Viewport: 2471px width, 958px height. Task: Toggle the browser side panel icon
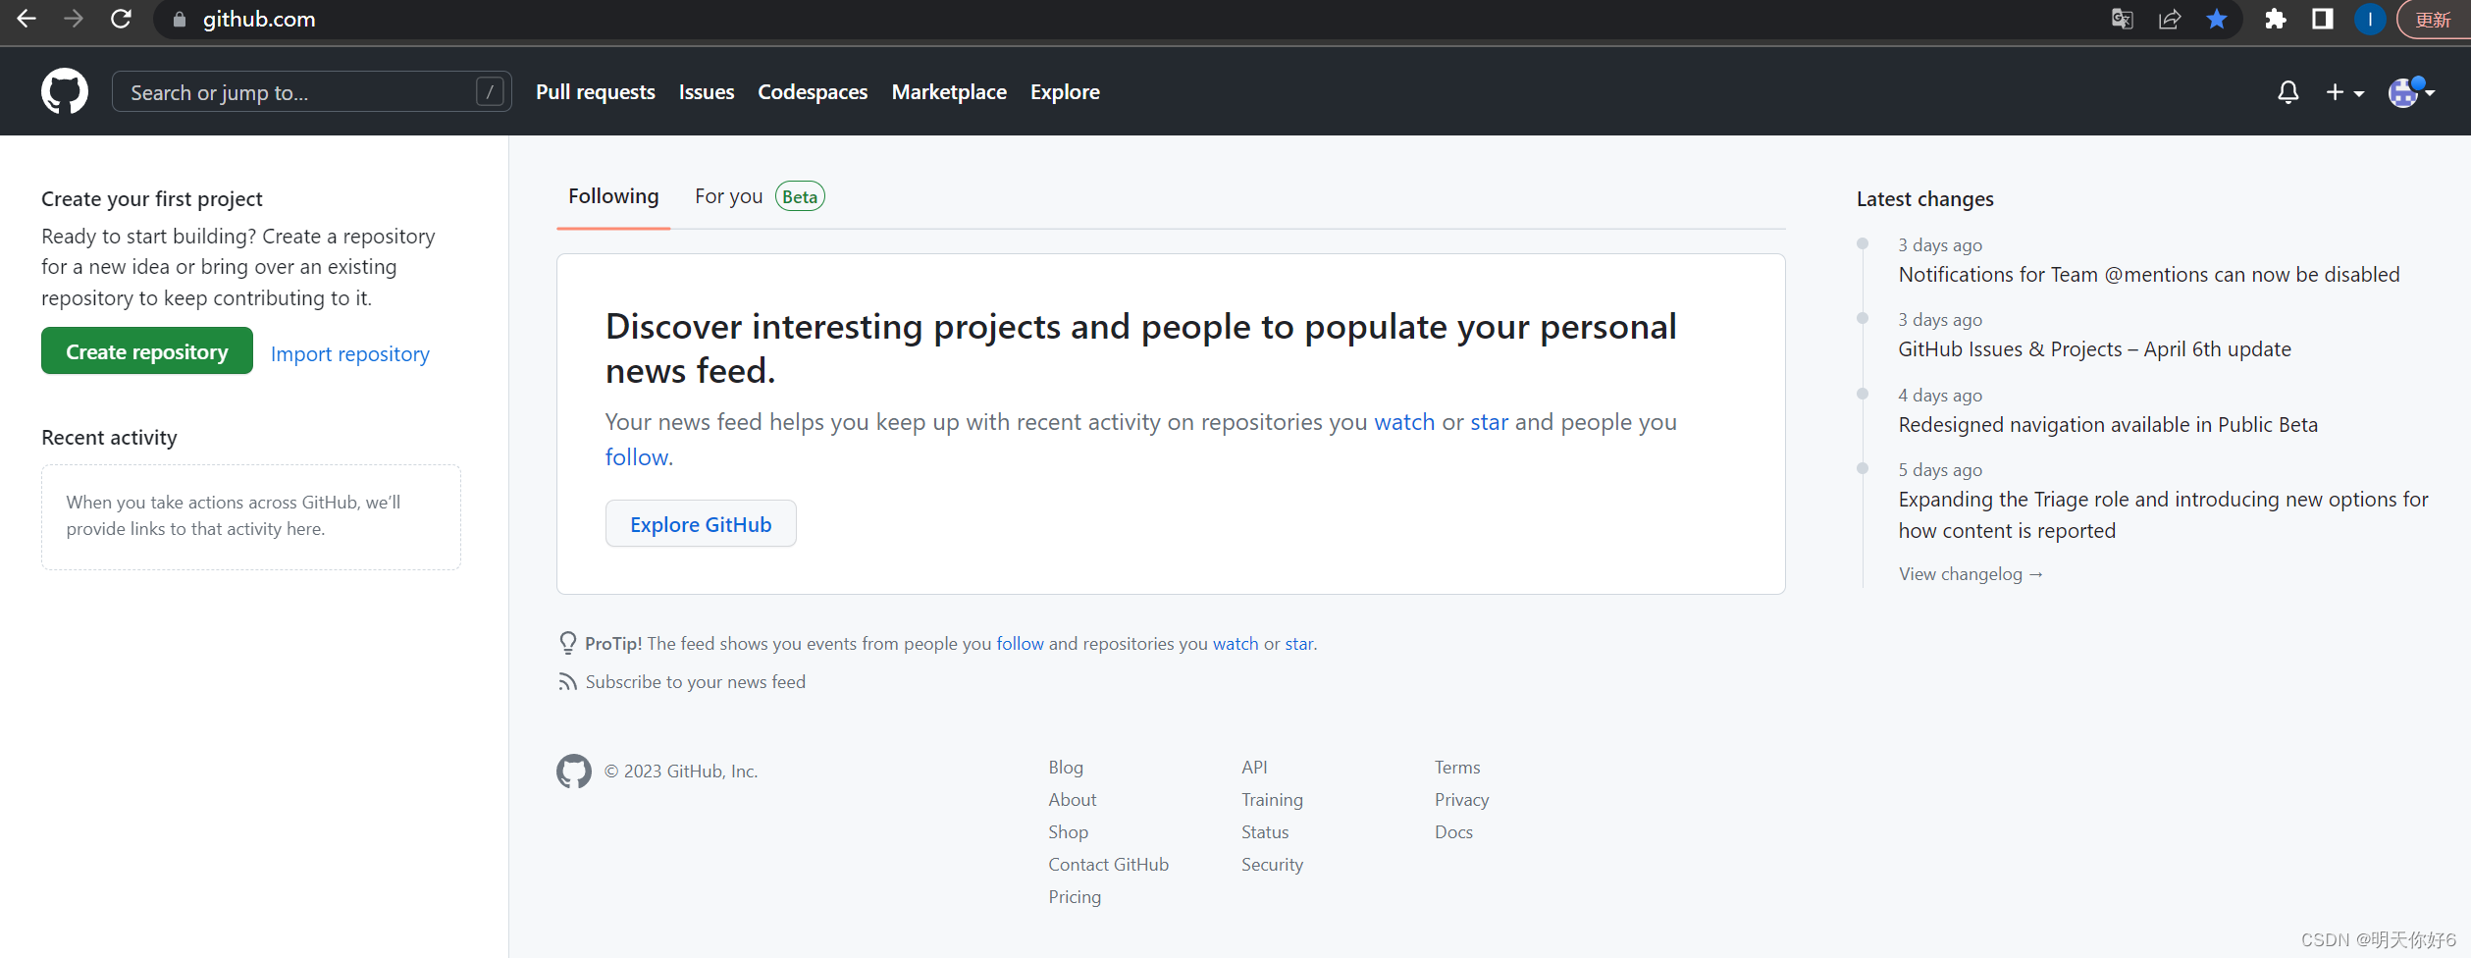point(2322,19)
